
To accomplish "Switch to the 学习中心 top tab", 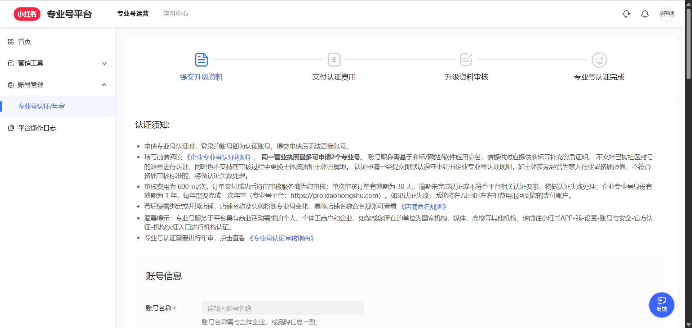I will pyautogui.click(x=176, y=14).
